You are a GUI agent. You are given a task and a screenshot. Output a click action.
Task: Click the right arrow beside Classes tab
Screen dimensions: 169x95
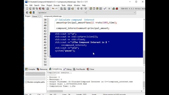41,16
